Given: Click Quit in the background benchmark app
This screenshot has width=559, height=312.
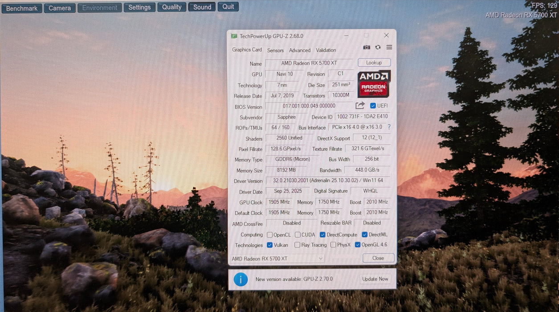Looking at the screenshot, I should click(x=228, y=7).
